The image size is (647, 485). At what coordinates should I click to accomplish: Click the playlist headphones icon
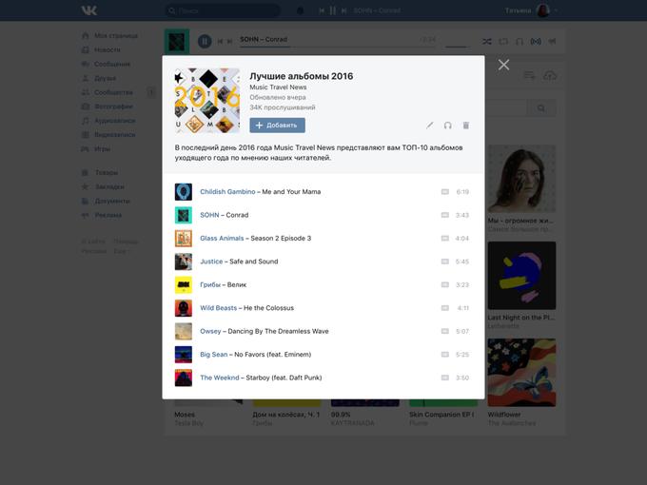448,126
